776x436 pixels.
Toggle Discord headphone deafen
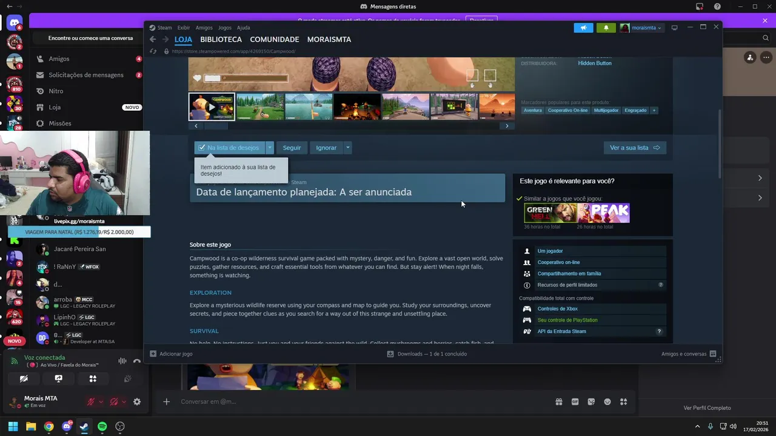pyautogui.click(x=114, y=401)
